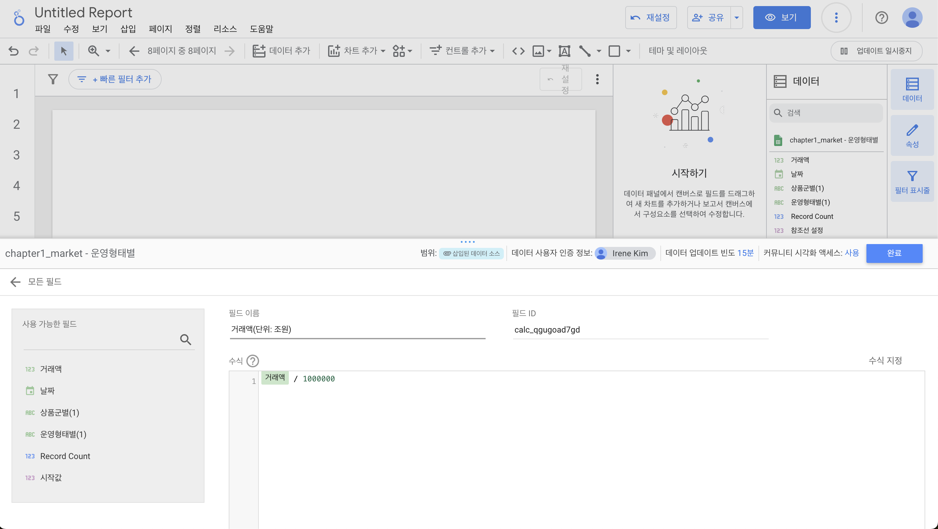The image size is (938, 529).
Task: Click the filter funnel icon above canvas
Action: (x=53, y=79)
